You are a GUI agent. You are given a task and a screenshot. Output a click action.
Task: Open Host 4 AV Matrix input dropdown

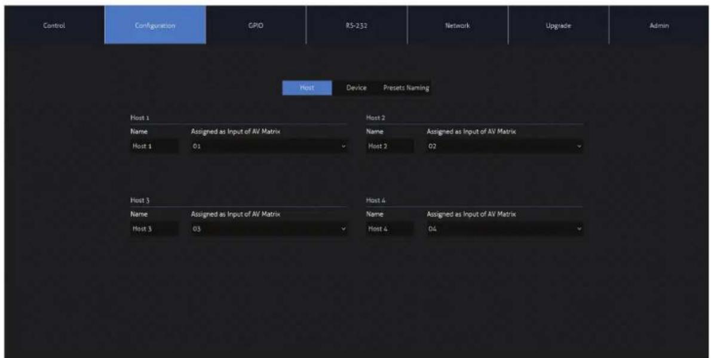click(505, 229)
